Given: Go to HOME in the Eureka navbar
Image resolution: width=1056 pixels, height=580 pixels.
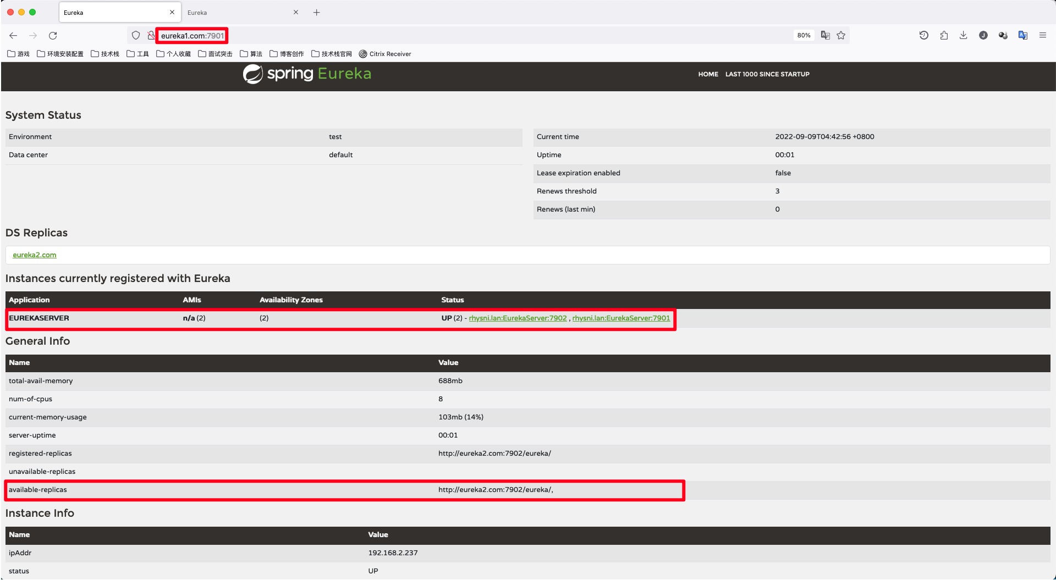Looking at the screenshot, I should (x=708, y=74).
